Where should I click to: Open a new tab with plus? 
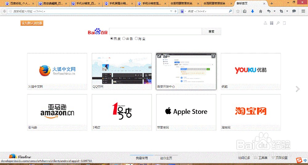pos(272,3)
